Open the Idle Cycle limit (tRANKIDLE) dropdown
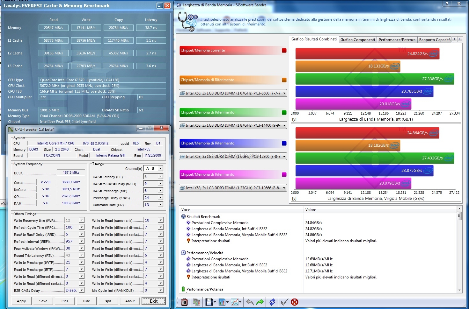This screenshot has width=469, height=309. (161, 290)
